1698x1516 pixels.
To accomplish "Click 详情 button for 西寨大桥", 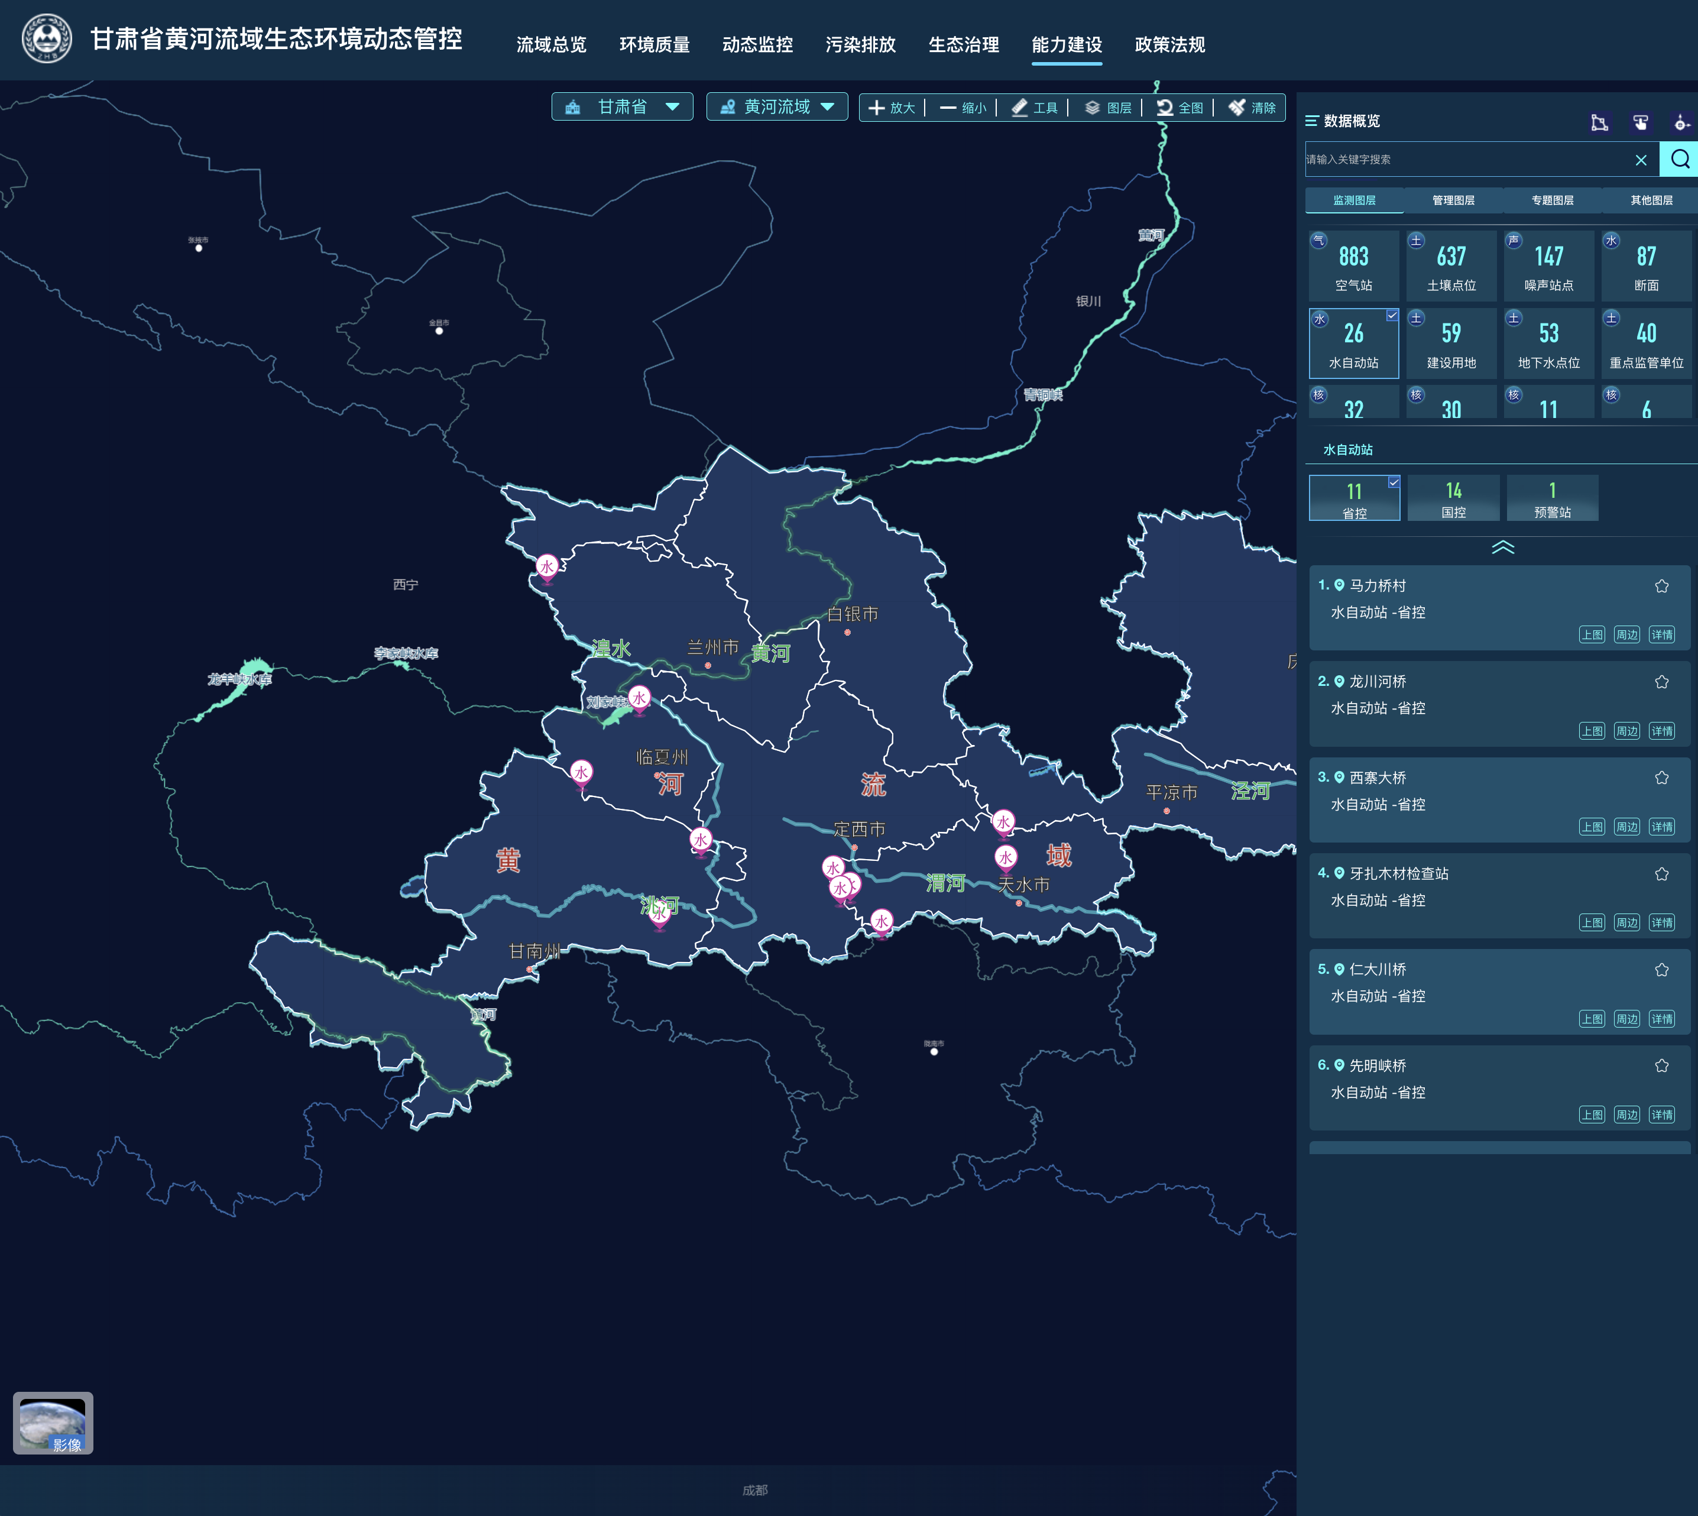I will coord(1661,827).
